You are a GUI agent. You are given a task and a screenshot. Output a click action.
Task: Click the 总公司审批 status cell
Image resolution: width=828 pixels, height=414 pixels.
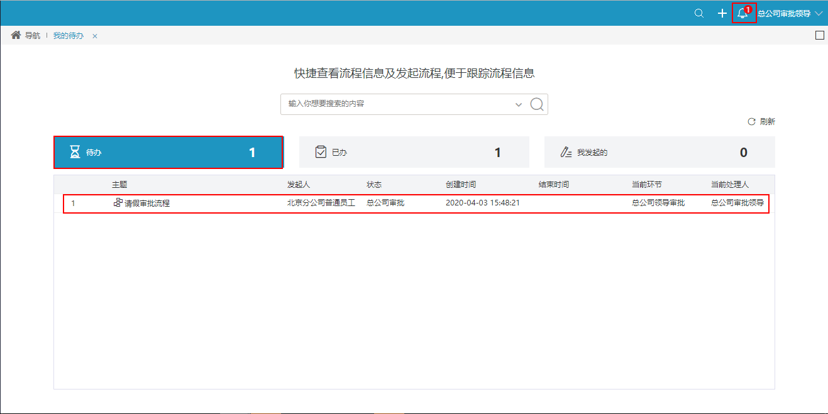coord(385,203)
